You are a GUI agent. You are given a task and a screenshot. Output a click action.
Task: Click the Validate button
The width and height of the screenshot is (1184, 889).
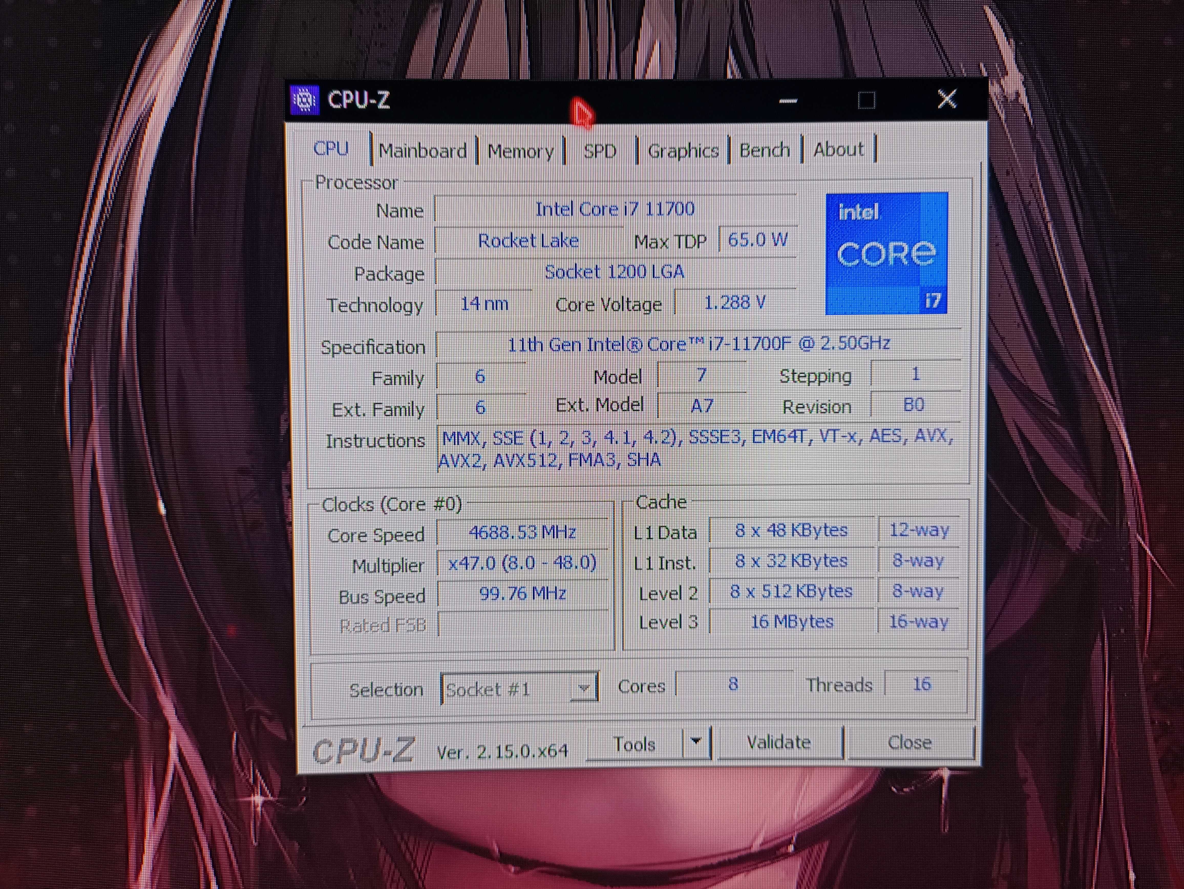(x=779, y=742)
